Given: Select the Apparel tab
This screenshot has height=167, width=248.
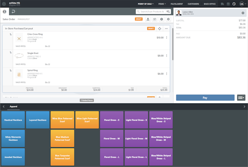Looking at the screenshot, I should point(14,106).
